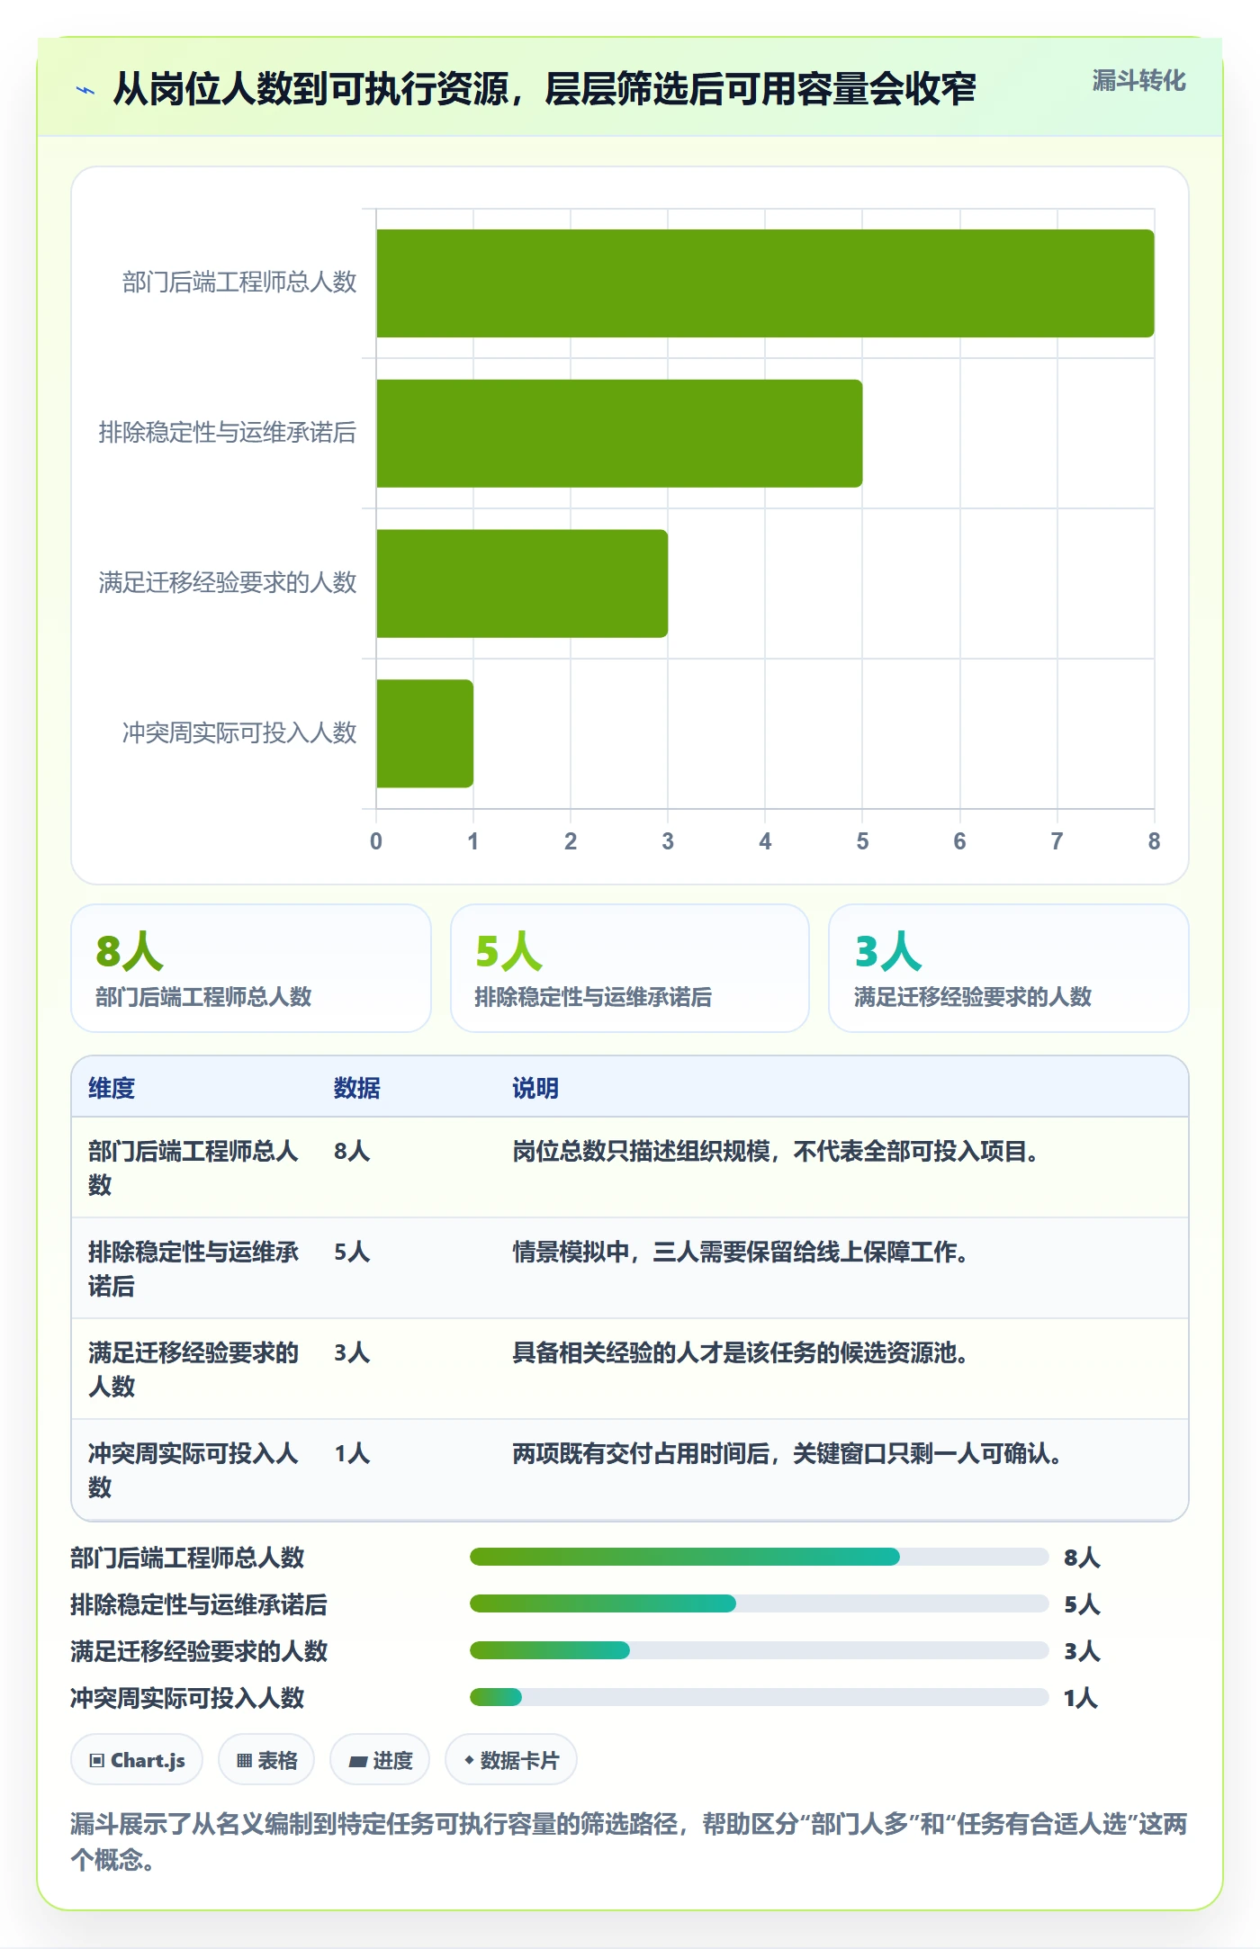This screenshot has width=1260, height=1949.
Task: Click the 维度 column header
Action: pyautogui.click(x=112, y=1088)
